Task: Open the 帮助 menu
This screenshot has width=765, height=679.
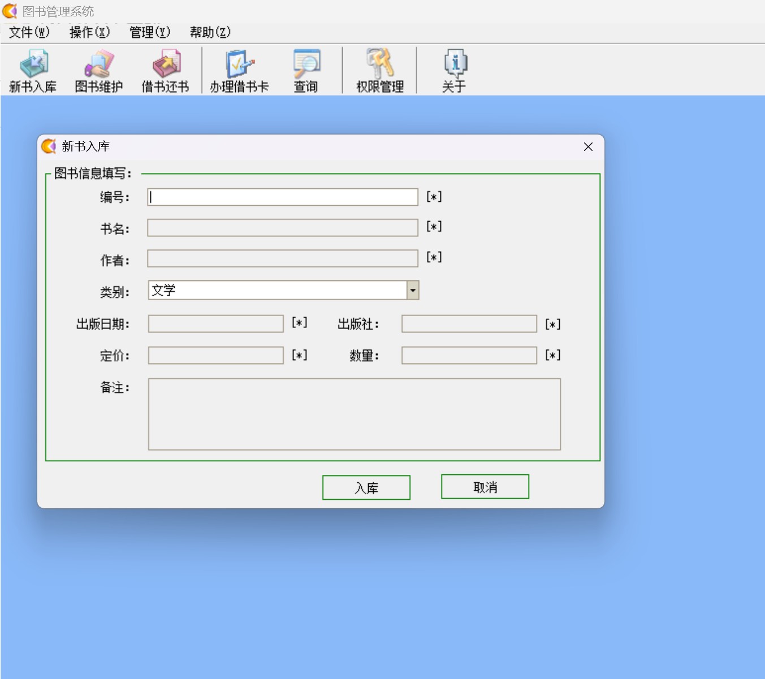Action: (x=210, y=32)
